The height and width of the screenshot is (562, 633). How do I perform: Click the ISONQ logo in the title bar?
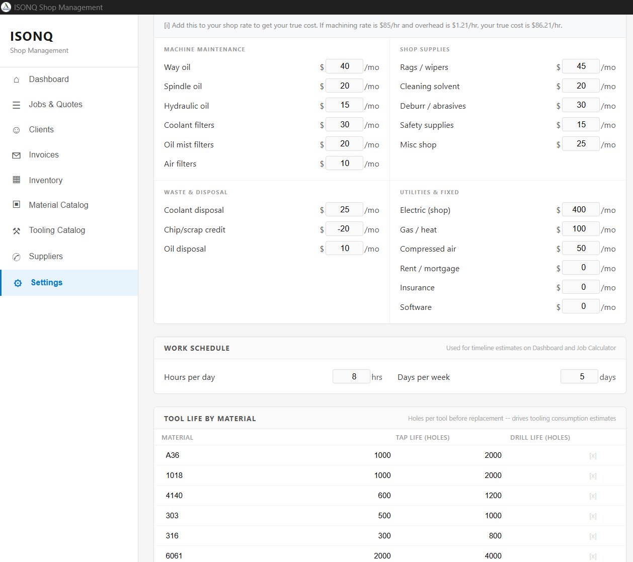pyautogui.click(x=7, y=7)
